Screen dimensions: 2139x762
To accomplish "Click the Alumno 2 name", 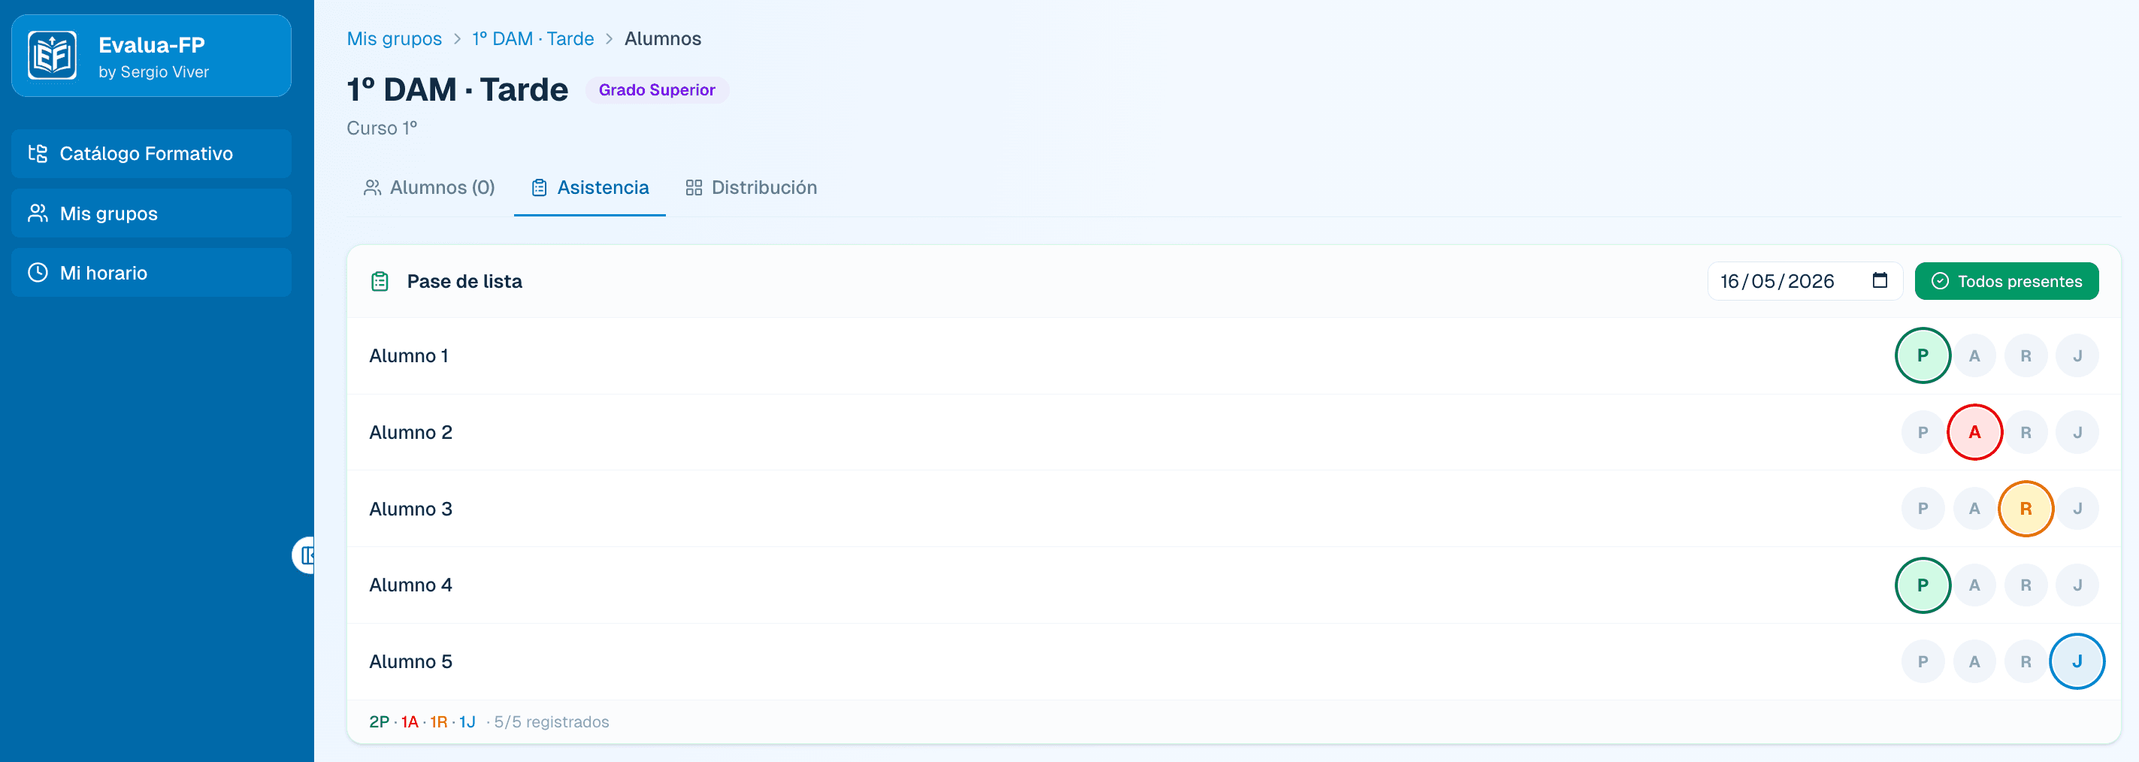I will 410,432.
